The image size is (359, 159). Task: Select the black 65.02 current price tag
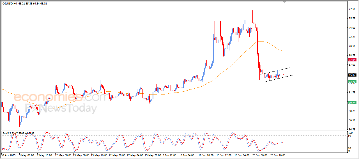352,75
